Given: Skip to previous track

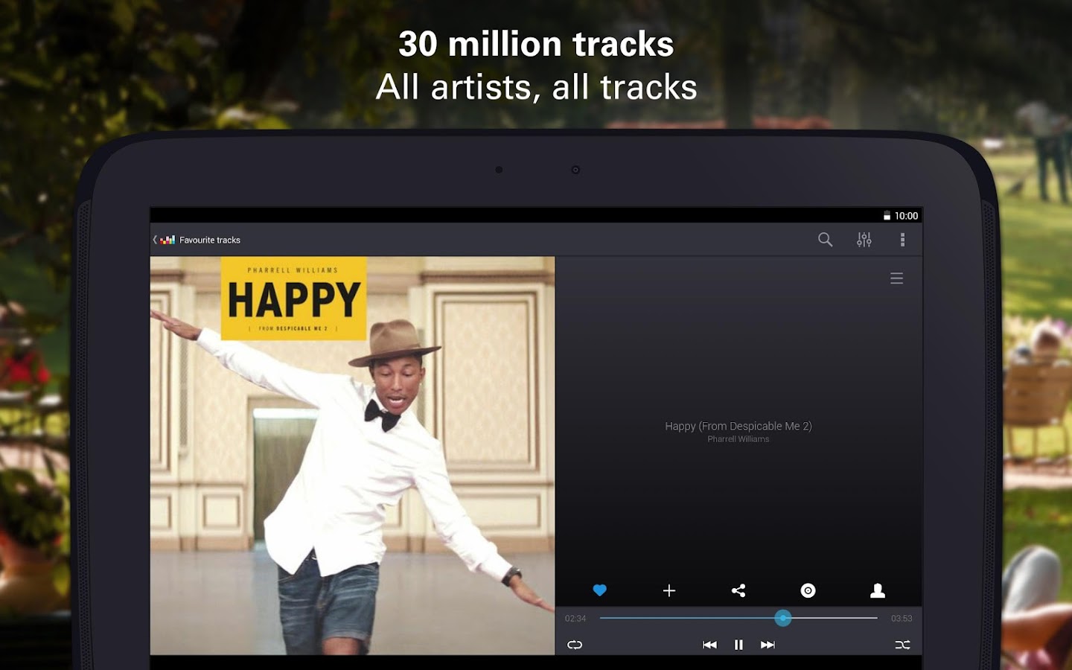Looking at the screenshot, I should click(709, 645).
